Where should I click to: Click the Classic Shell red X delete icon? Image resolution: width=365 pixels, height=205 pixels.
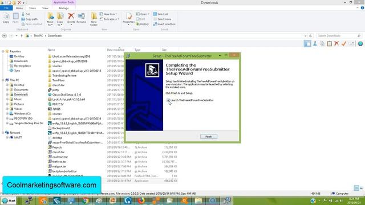(336, 43)
